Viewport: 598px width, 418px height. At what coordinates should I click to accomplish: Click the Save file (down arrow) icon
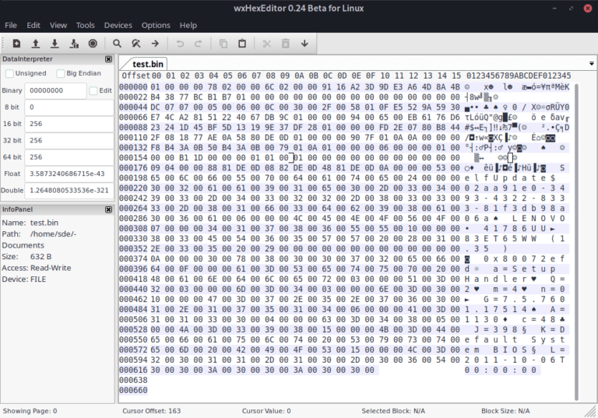(55, 44)
